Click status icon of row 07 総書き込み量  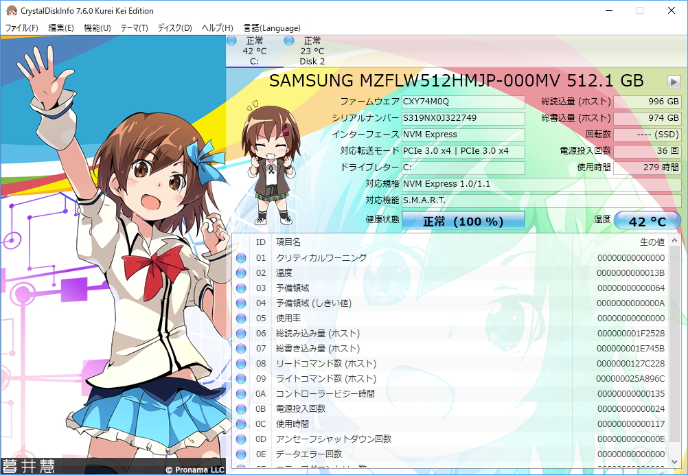241,349
